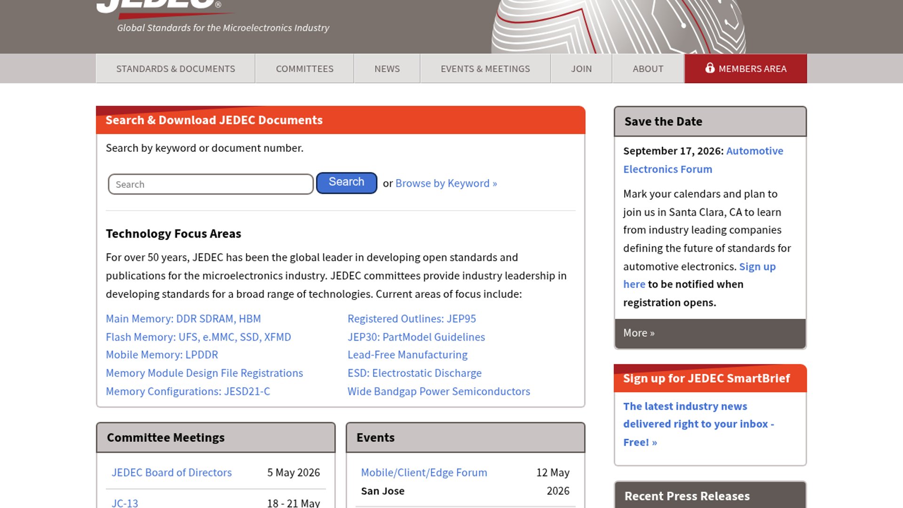Screen dimensions: 903x508
Task: Open Registered Outlines: JEP95 link
Action: click(x=412, y=318)
